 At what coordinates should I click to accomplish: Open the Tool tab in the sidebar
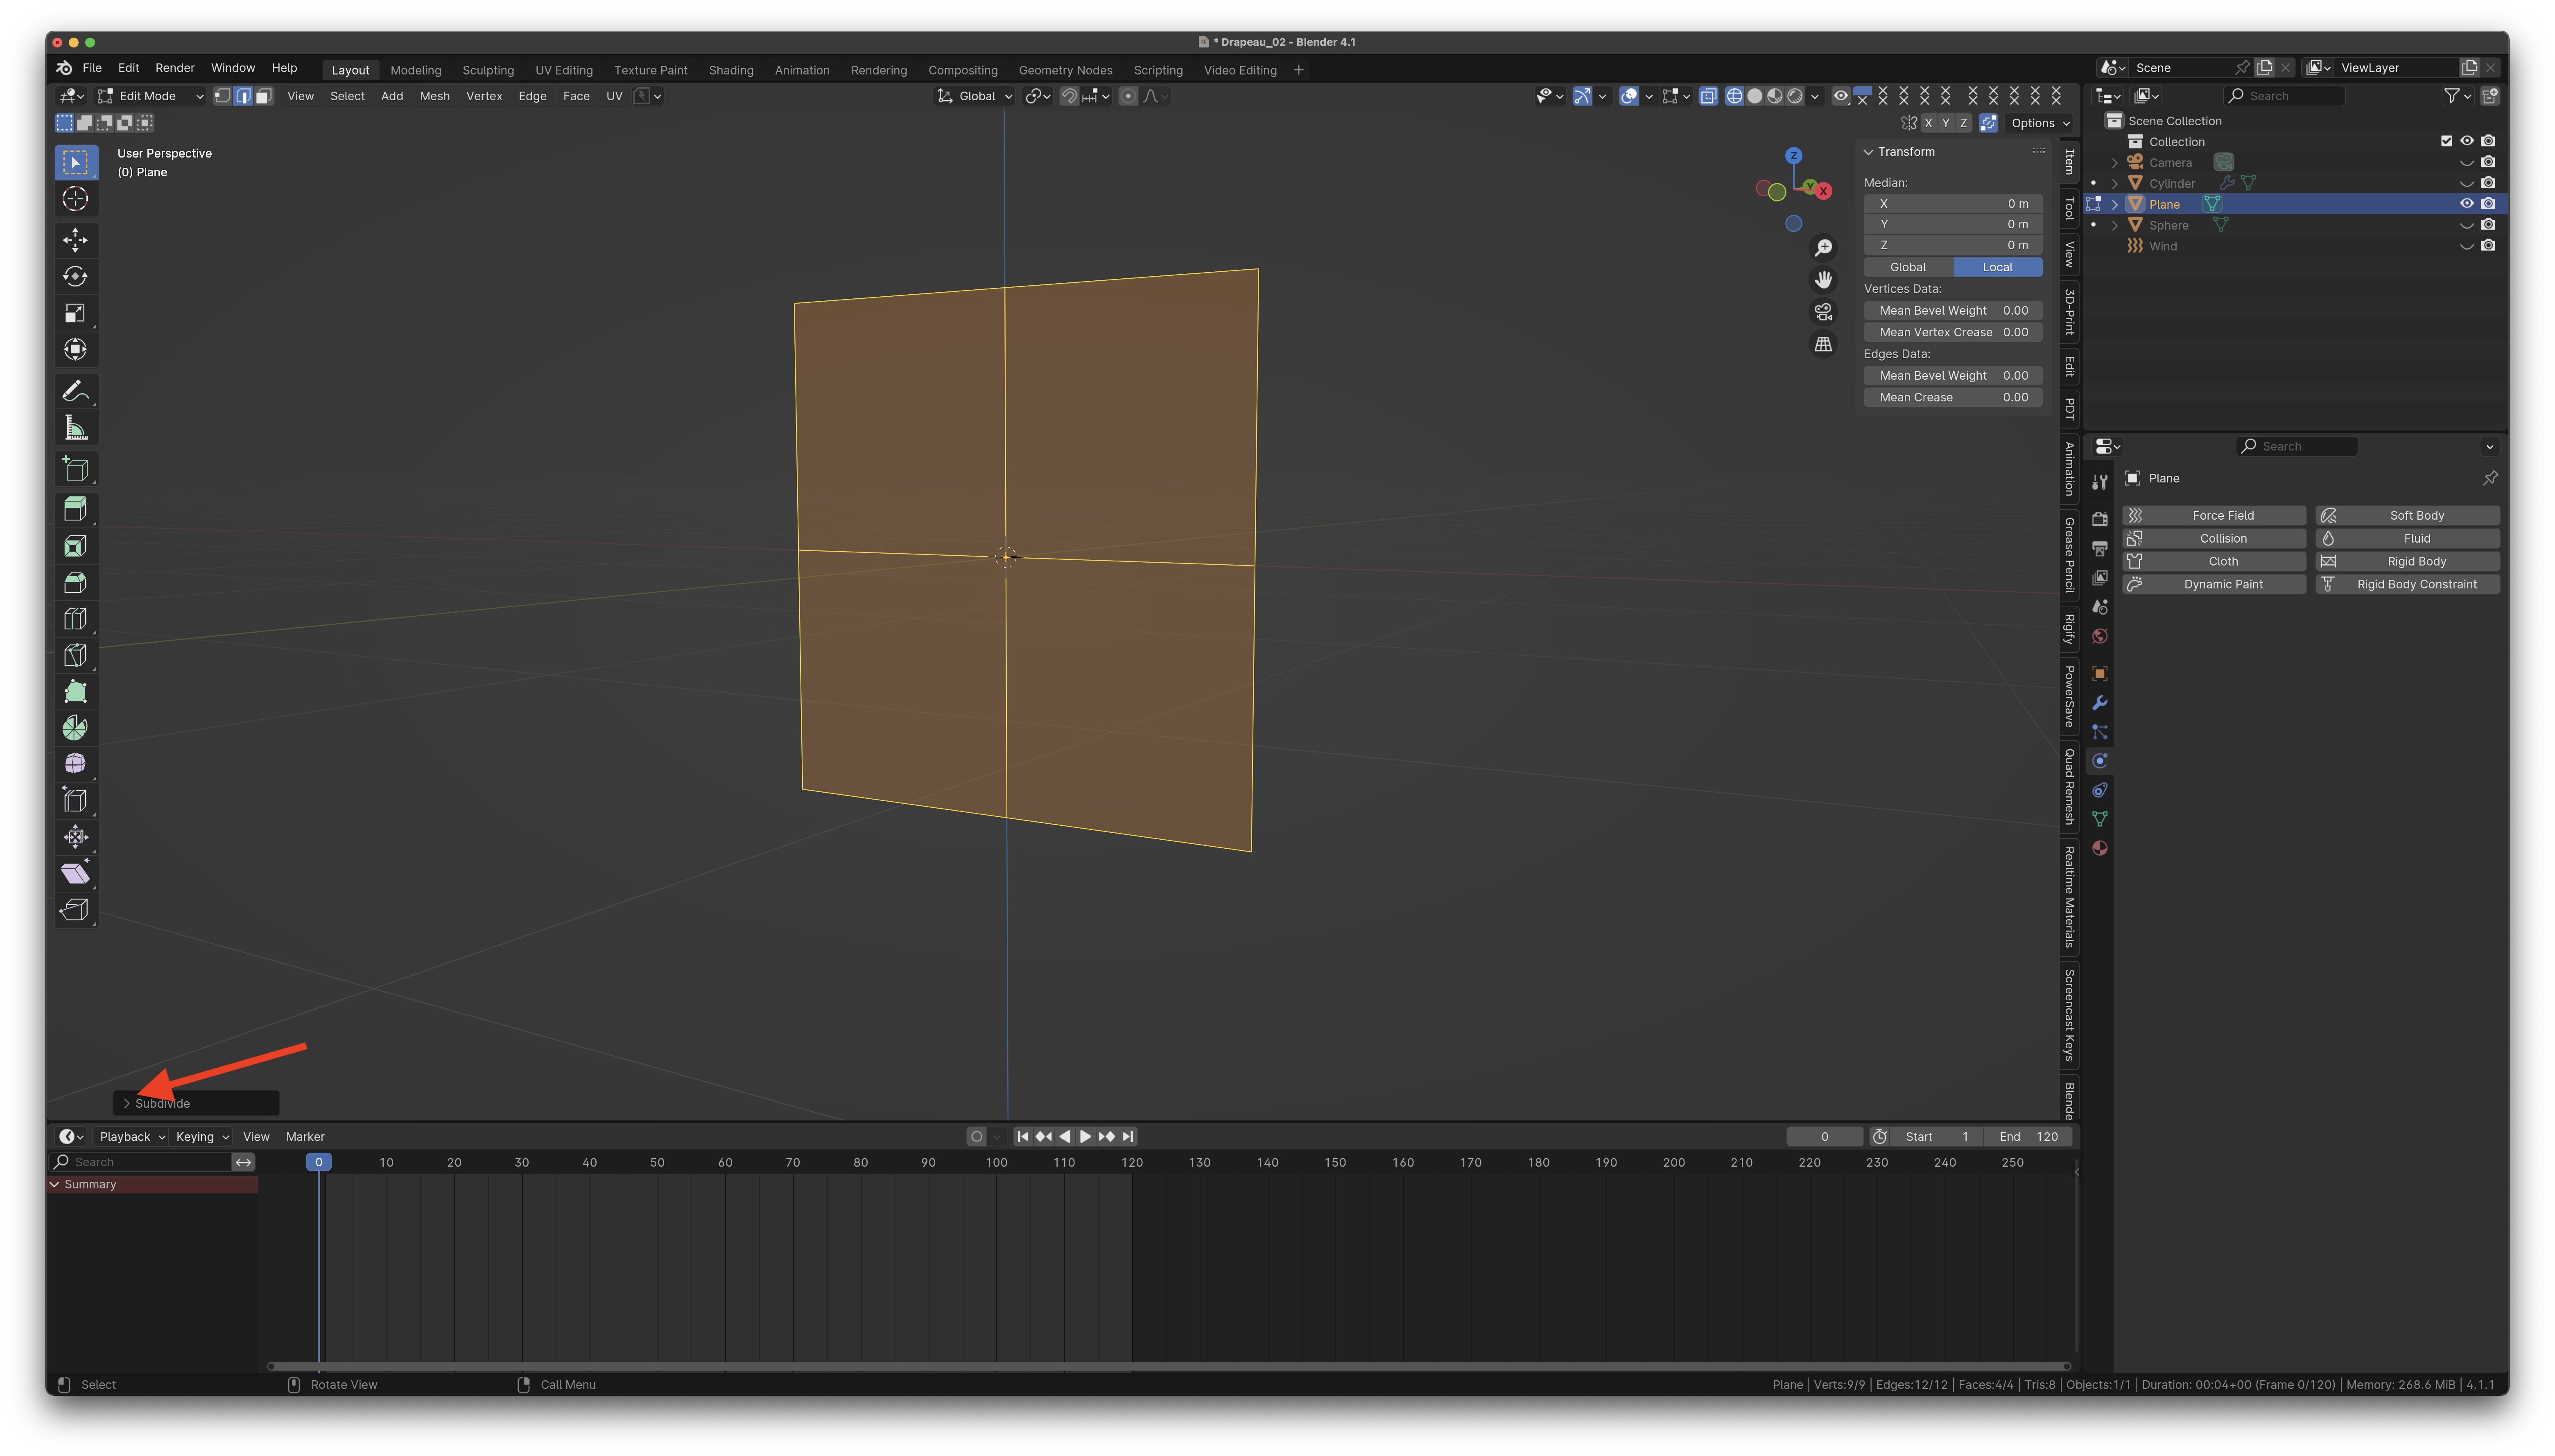(2069, 208)
